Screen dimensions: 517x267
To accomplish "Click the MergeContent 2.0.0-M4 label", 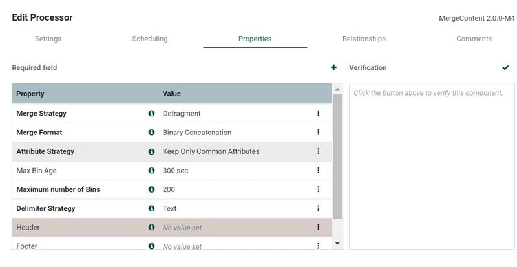I will (476, 19).
